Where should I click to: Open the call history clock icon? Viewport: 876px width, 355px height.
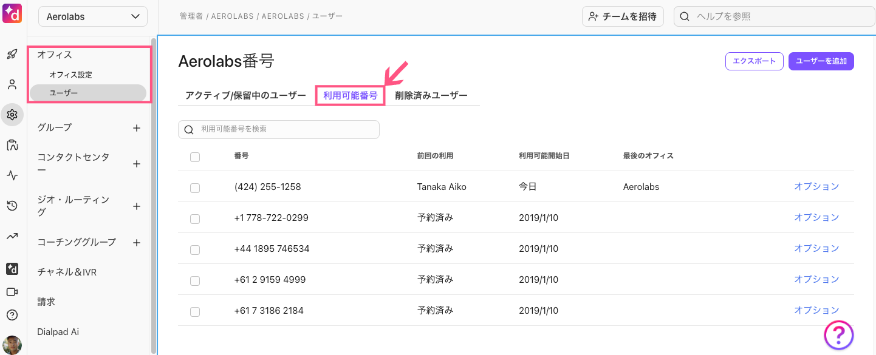12,206
